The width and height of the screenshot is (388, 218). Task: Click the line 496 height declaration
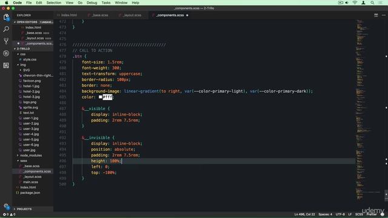pyautogui.click(x=107, y=161)
